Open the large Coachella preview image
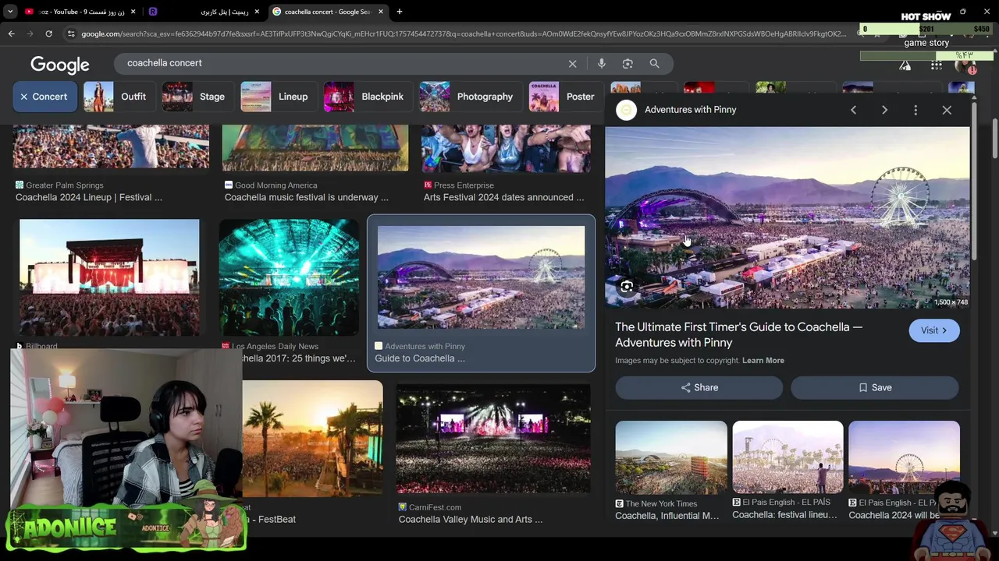 pyautogui.click(x=787, y=217)
